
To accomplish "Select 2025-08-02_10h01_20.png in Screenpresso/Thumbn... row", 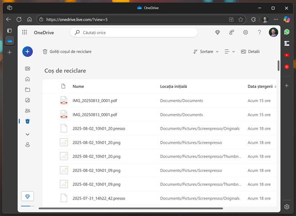I will [159, 157].
